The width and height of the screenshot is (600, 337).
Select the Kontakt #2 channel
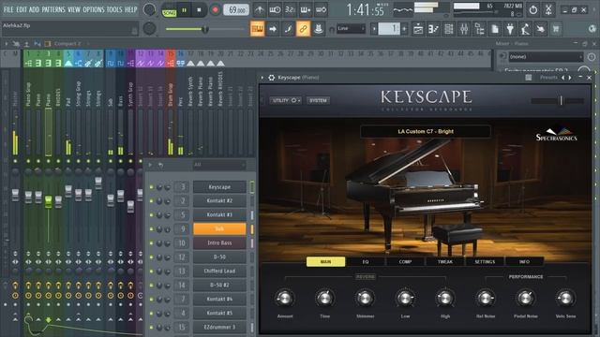[219, 200]
